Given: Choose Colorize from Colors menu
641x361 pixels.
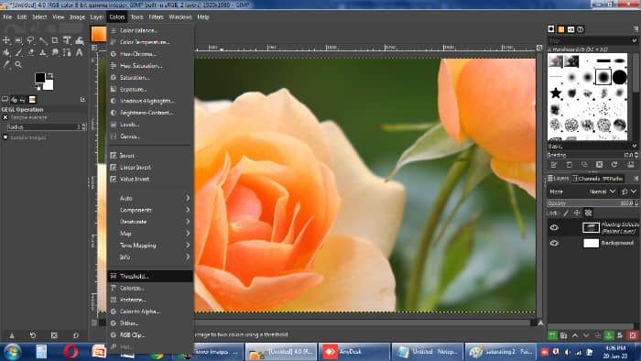Looking at the screenshot, I should click(150, 288).
